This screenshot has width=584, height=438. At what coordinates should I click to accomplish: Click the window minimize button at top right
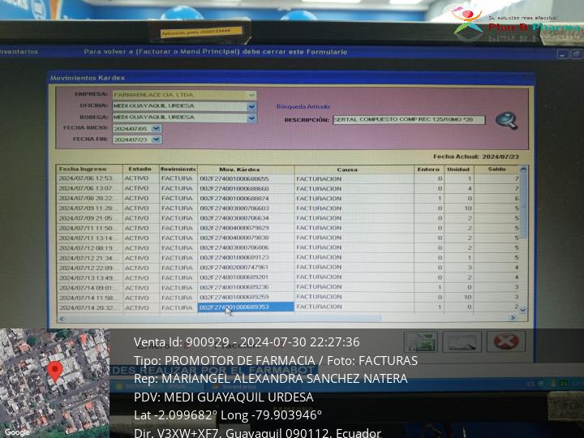(563, 55)
